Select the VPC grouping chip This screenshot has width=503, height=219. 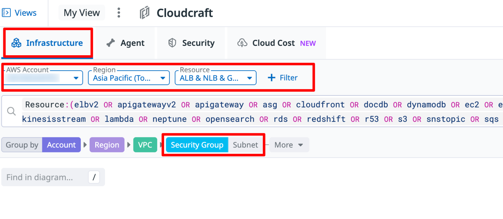tap(145, 145)
